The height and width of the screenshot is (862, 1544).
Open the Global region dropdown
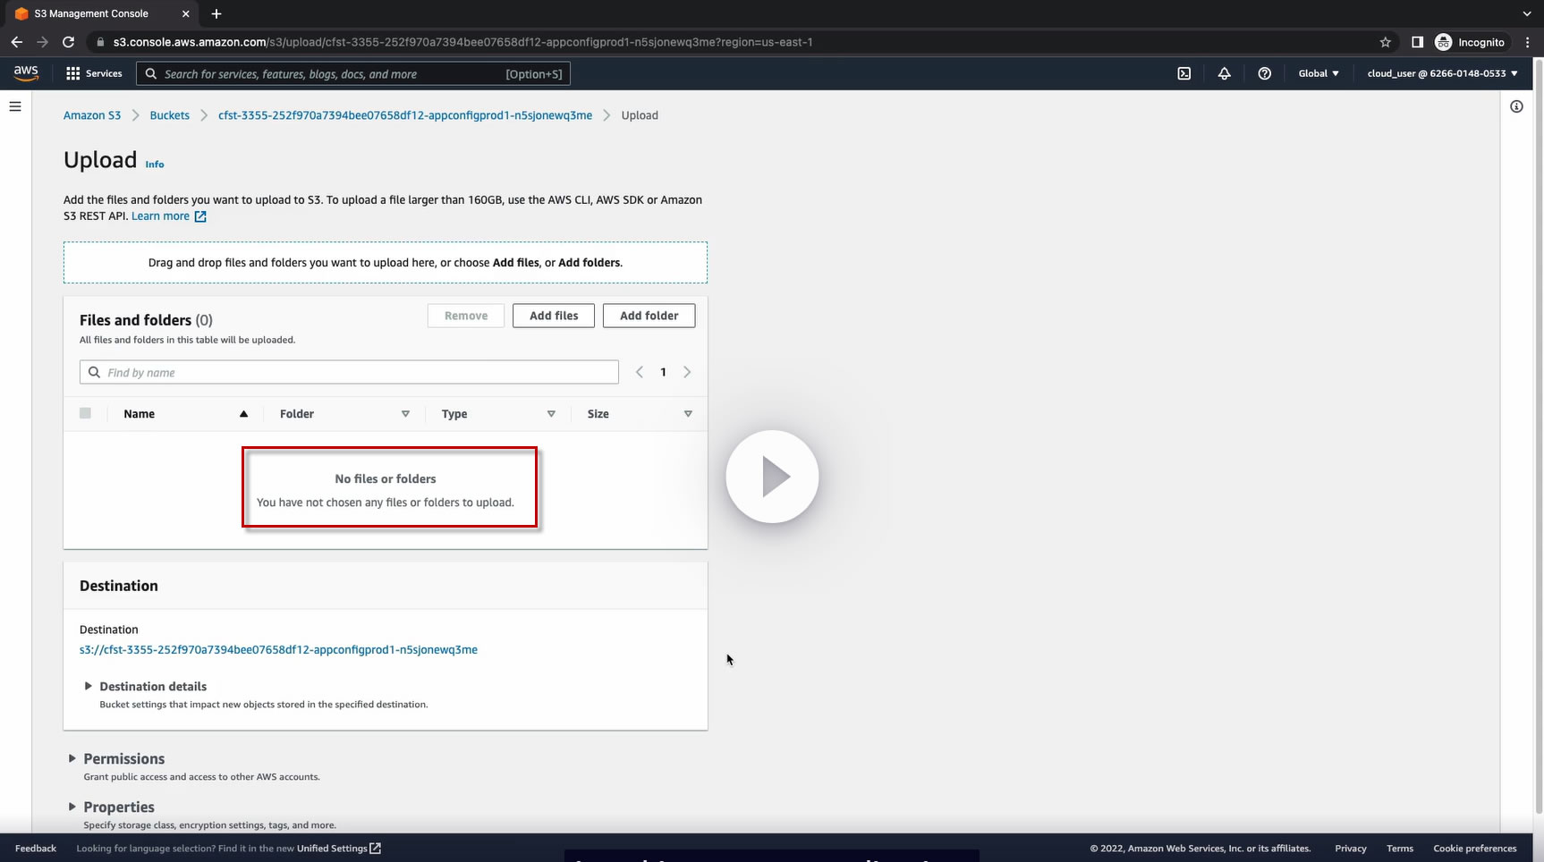tap(1319, 73)
